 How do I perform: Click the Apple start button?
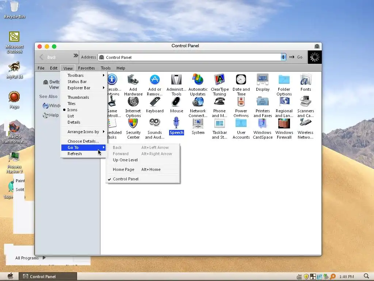click(x=10, y=276)
